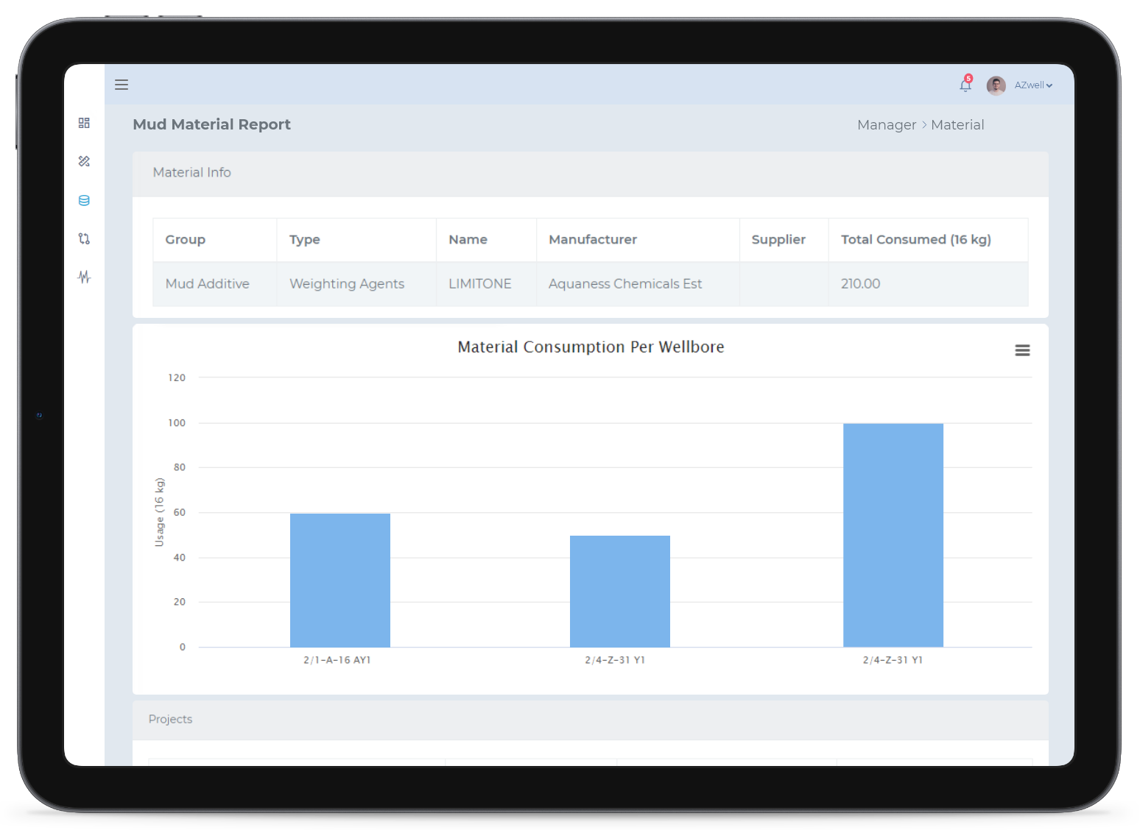Click the Material breadcrumb link
This screenshot has height=830, width=1140.
[957, 125]
